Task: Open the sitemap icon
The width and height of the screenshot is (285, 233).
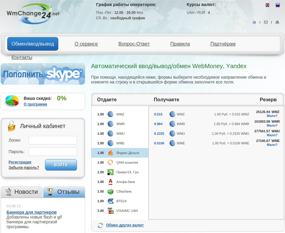Action: [277, 22]
